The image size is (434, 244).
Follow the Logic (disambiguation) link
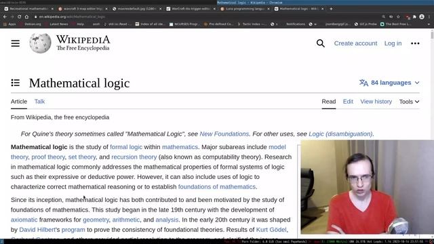coord(340,134)
